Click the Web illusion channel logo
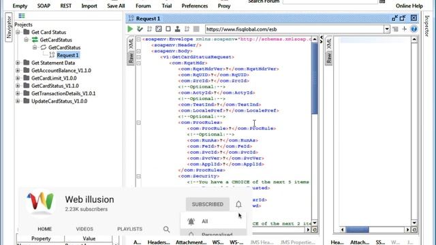Viewport: 436px width, 245px height. 41,201
